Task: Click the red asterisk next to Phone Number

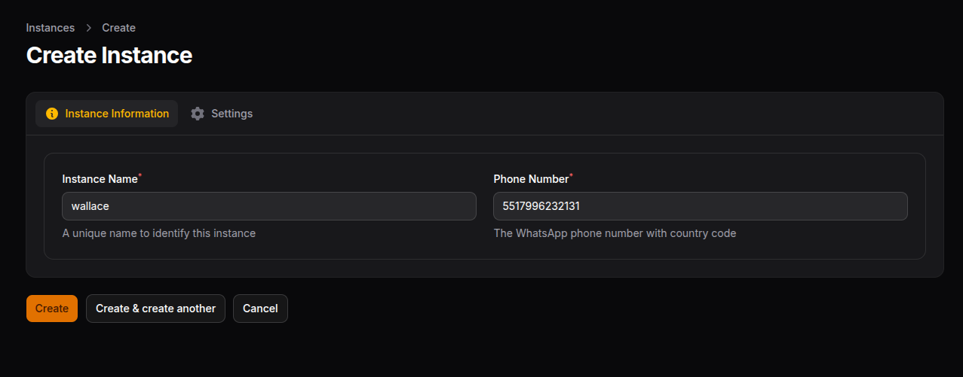Action: 571,176
